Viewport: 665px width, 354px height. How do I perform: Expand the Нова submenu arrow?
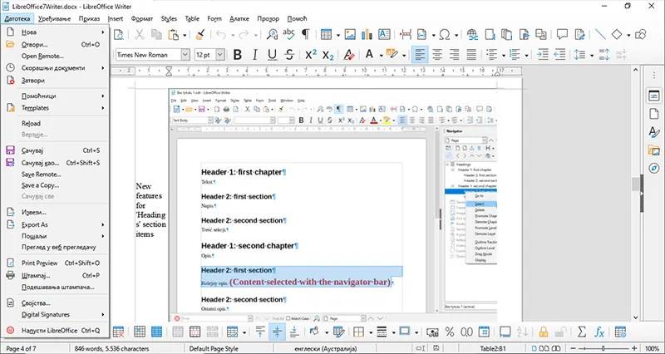[102, 32]
